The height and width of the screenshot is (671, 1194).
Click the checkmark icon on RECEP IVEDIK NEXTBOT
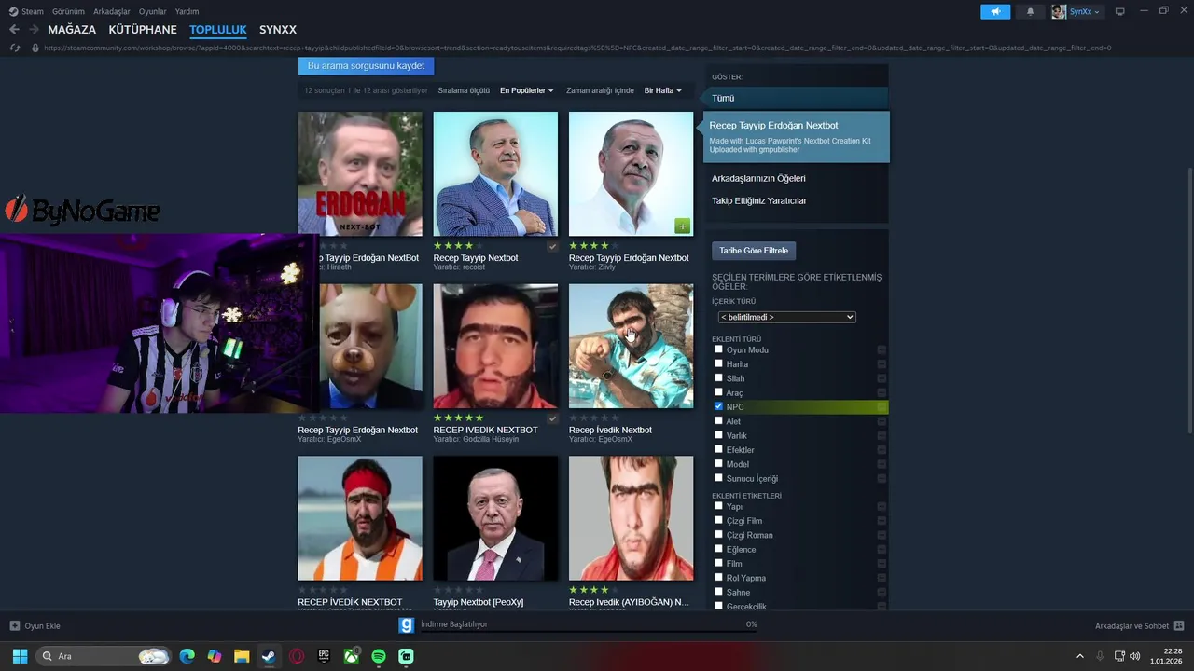coord(552,418)
